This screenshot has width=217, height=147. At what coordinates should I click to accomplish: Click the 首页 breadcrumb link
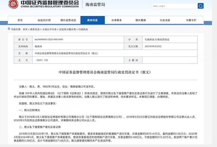pyautogui.click(x=25, y=29)
